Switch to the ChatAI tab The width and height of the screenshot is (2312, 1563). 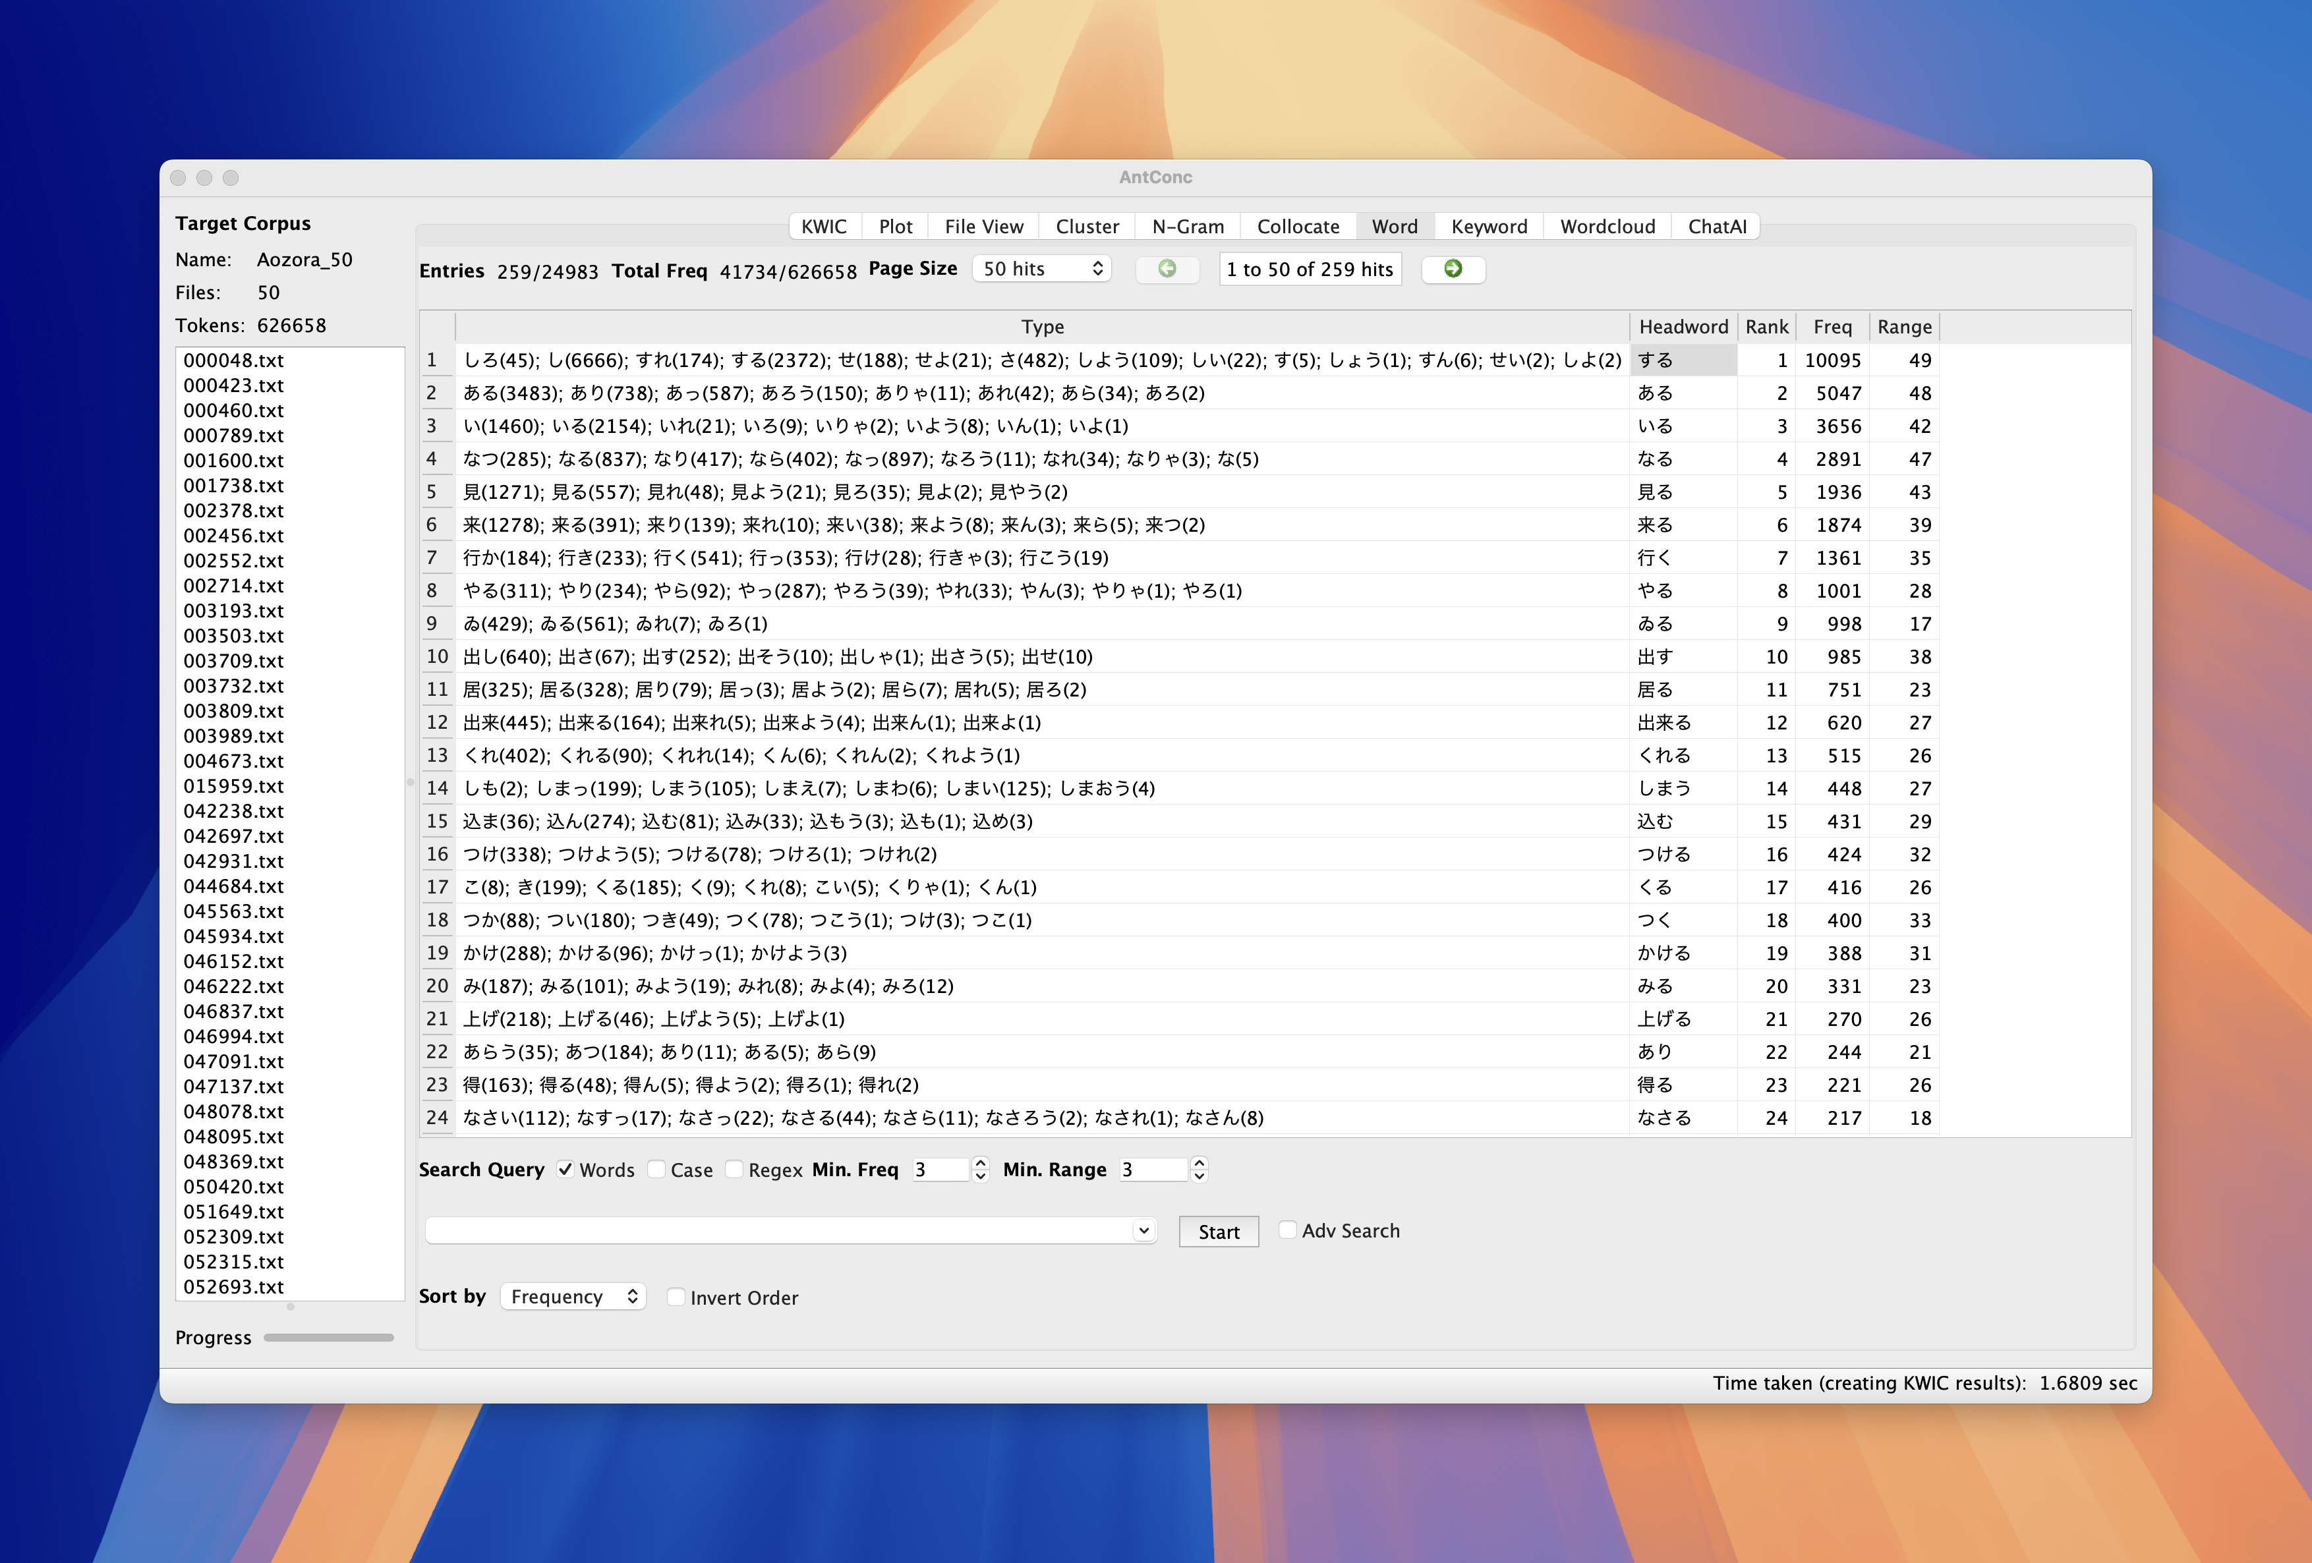(1716, 226)
